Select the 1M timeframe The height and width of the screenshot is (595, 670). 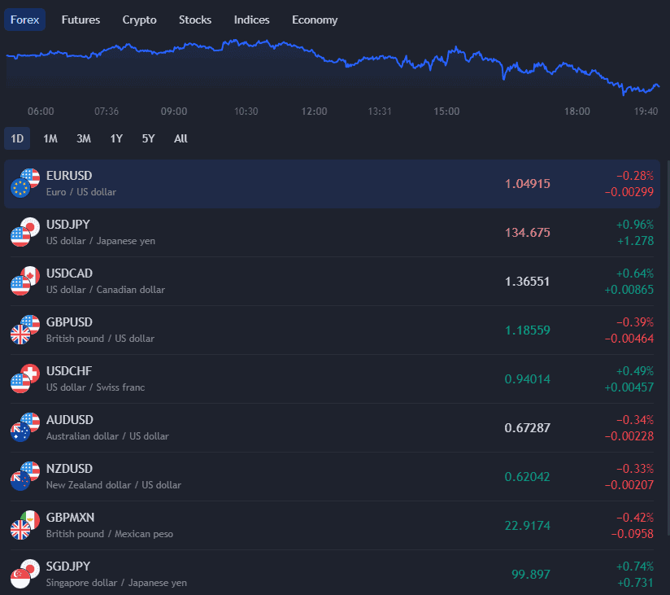point(50,138)
